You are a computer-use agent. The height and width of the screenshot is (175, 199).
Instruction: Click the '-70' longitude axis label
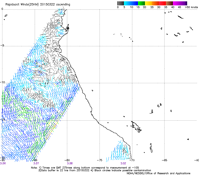tap(132, 160)
